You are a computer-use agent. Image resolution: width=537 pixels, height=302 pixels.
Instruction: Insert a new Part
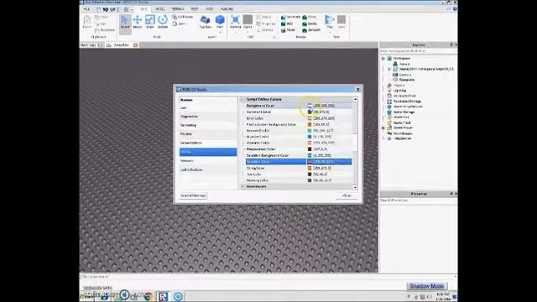click(220, 20)
